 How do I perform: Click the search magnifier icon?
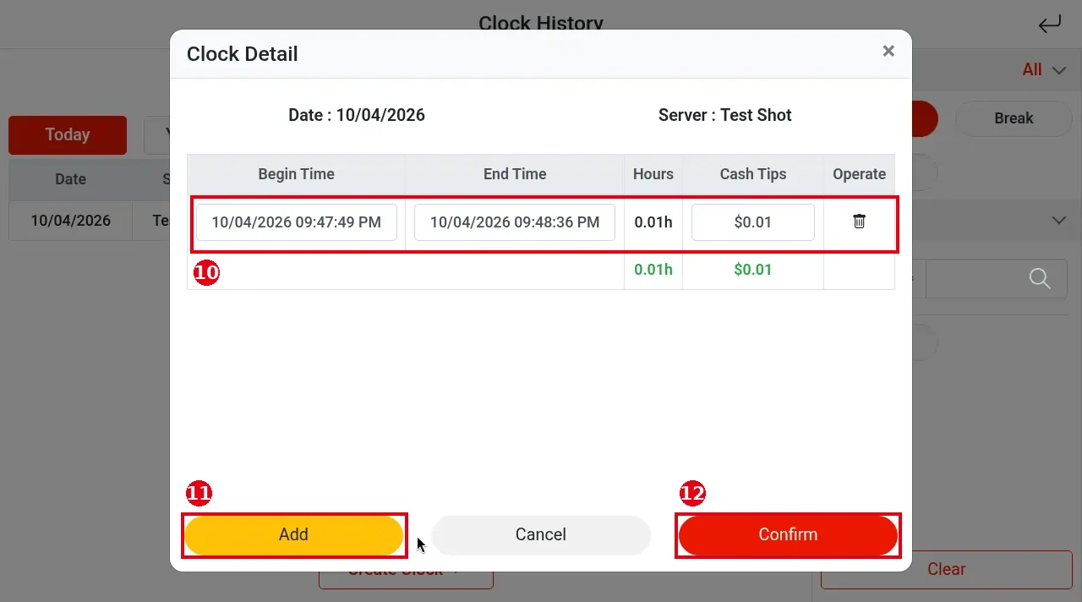pyautogui.click(x=1040, y=278)
